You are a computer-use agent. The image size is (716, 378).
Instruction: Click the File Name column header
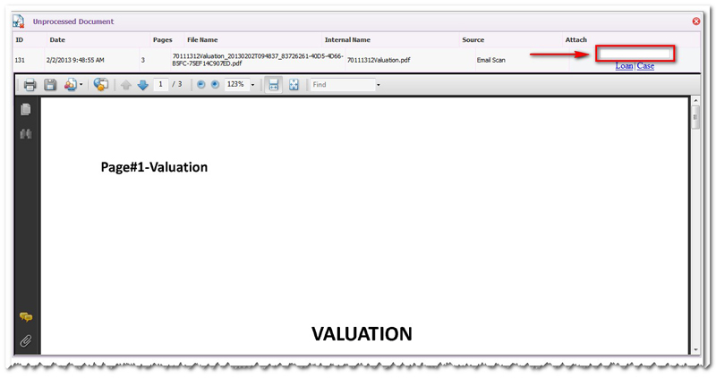click(x=202, y=39)
